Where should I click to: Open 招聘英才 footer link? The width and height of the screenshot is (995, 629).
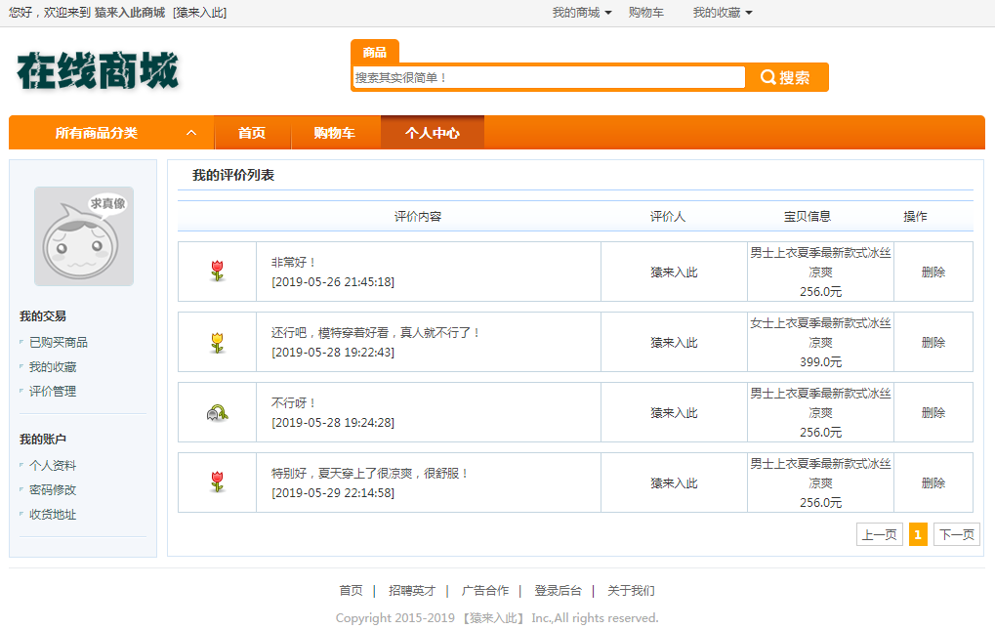pos(412,590)
